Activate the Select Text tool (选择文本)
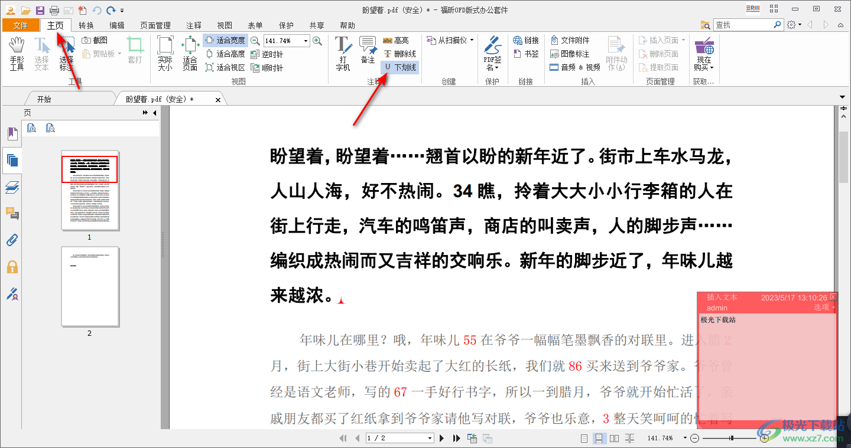This screenshot has width=851, height=448. [41, 54]
